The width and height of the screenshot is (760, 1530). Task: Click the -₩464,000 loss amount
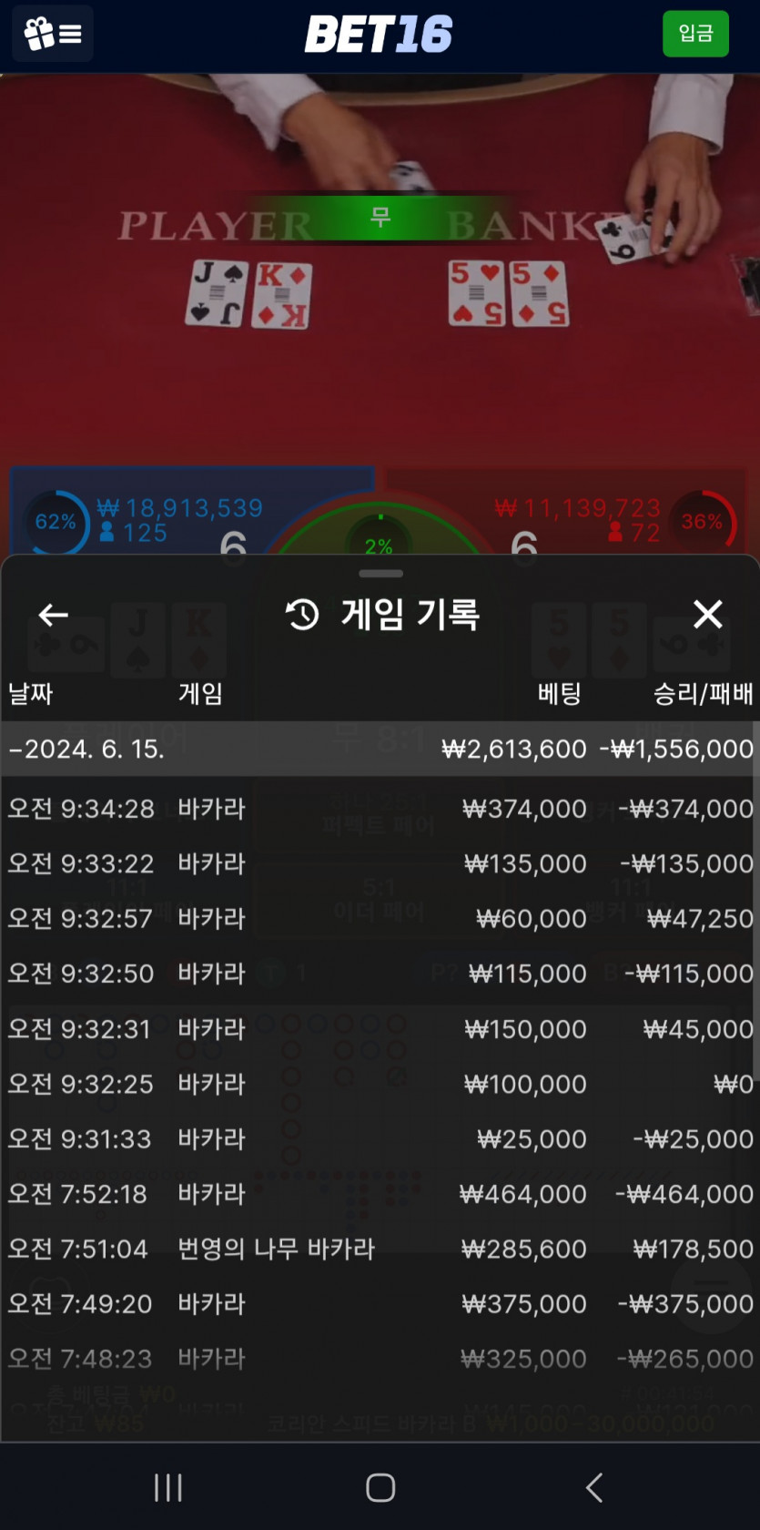pyautogui.click(x=684, y=1194)
